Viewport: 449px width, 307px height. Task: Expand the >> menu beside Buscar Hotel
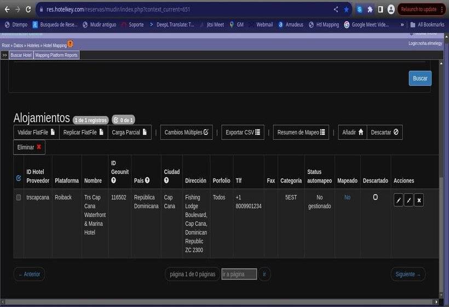pos(4,55)
